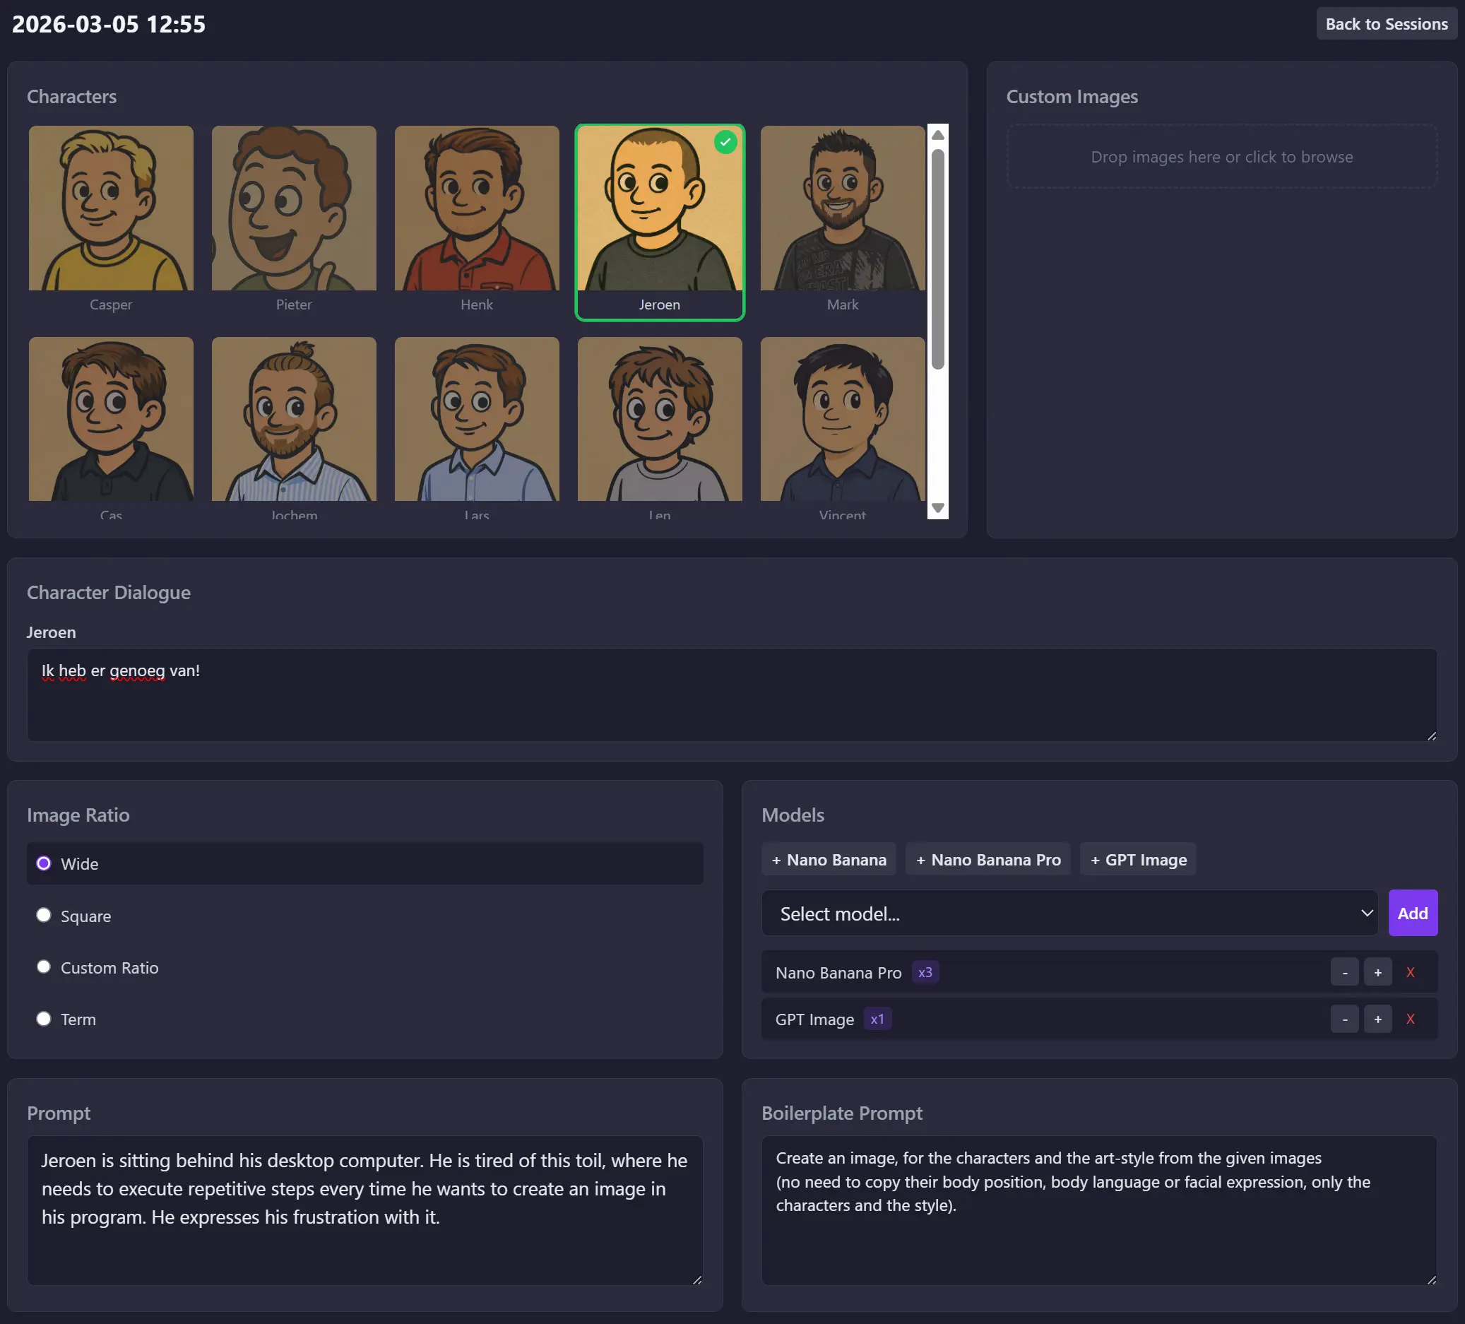This screenshot has height=1324, width=1465.
Task: Quick-add the GPT Image model
Action: pos(1138,860)
